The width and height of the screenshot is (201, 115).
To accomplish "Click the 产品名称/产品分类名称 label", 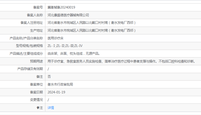I will 26,38.
